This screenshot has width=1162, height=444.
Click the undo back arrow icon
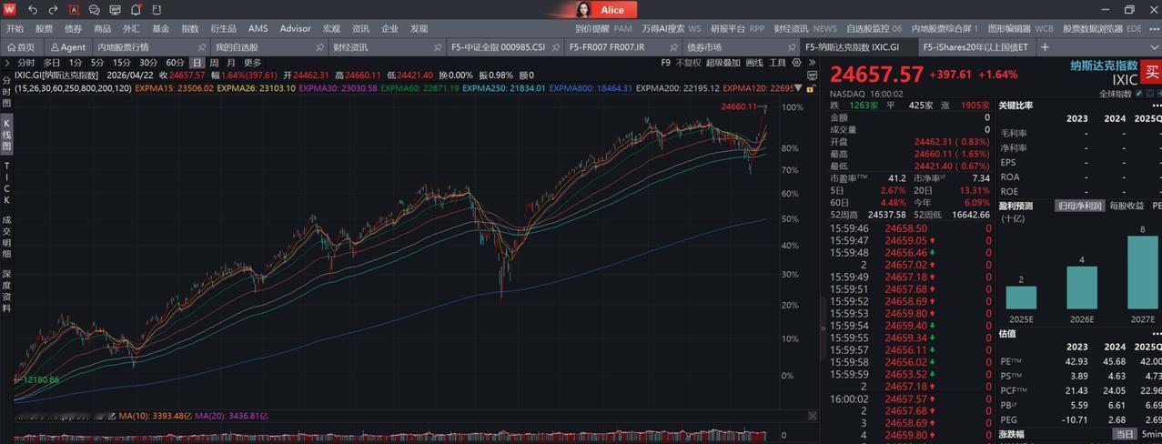(33, 10)
